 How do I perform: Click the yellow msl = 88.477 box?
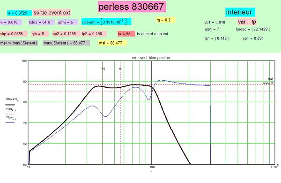(x=112, y=43)
